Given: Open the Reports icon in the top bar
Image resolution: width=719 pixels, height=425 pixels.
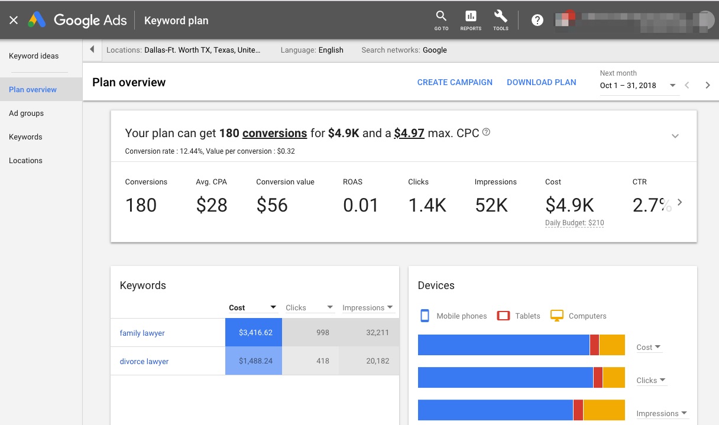Looking at the screenshot, I should tap(471, 20).
